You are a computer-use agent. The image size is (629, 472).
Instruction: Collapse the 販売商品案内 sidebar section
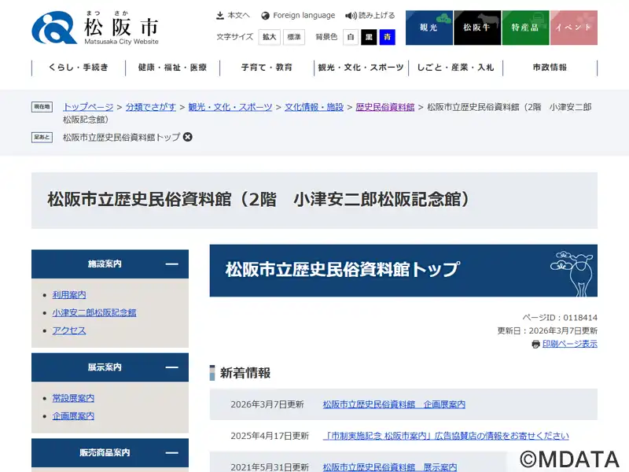pos(171,453)
